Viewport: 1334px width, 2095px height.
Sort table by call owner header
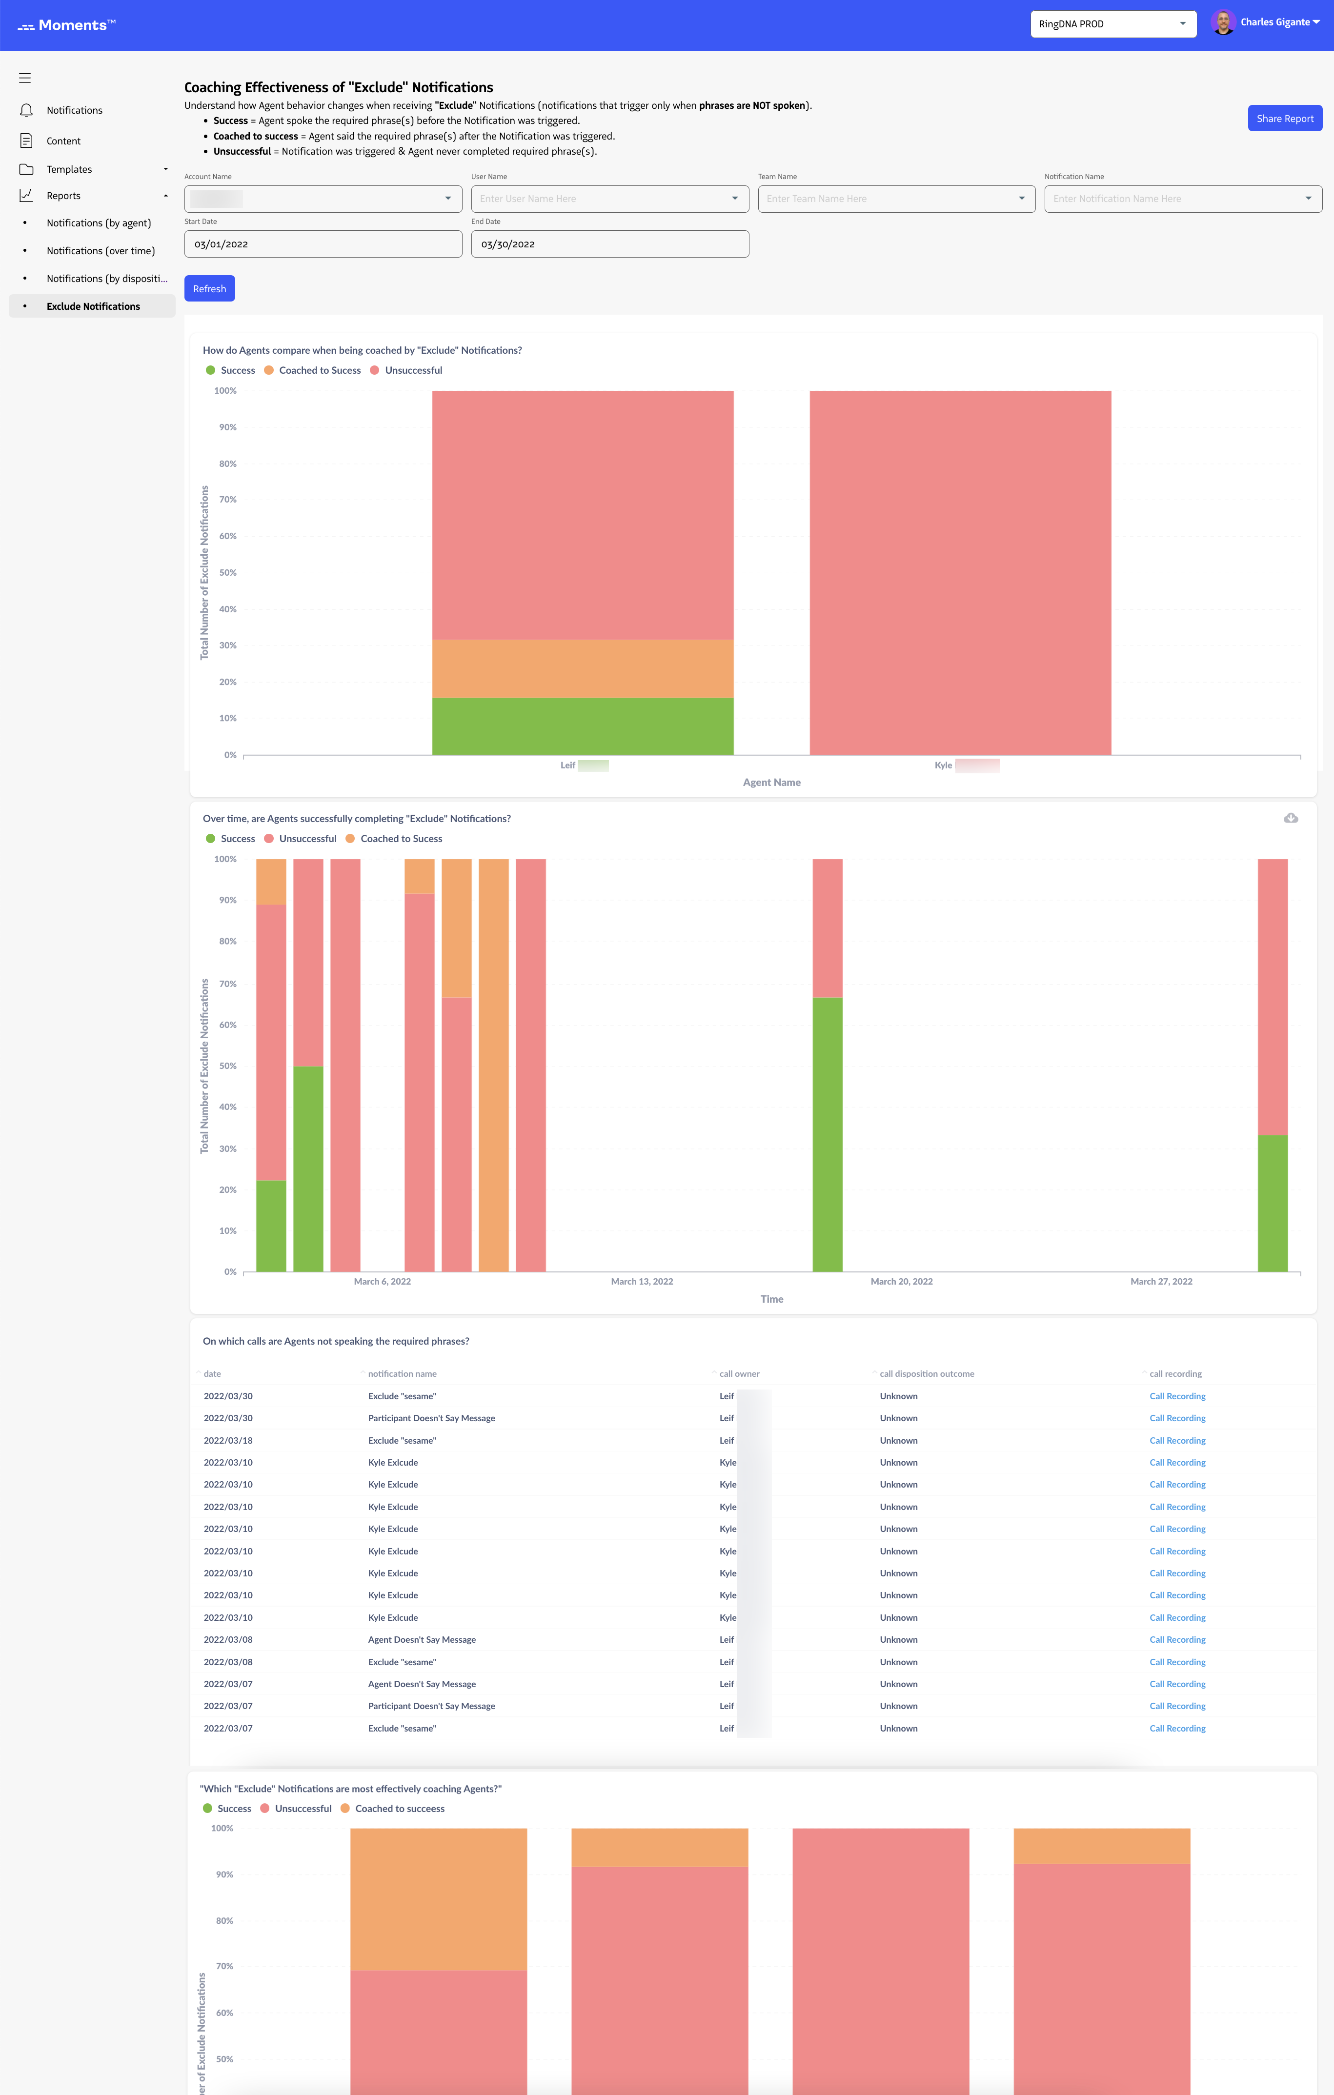(740, 1374)
